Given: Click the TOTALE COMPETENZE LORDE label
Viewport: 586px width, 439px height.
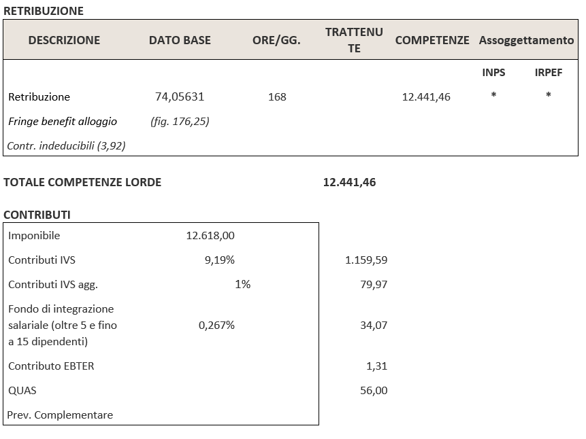Looking at the screenshot, I should click(x=82, y=182).
